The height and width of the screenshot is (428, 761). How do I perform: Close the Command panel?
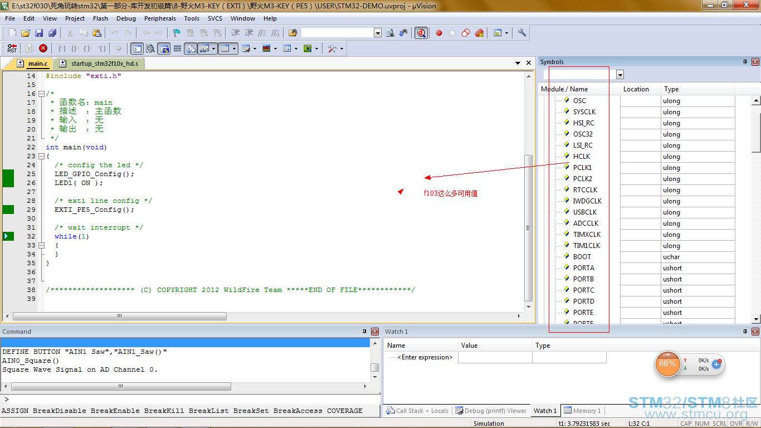pyautogui.click(x=375, y=332)
